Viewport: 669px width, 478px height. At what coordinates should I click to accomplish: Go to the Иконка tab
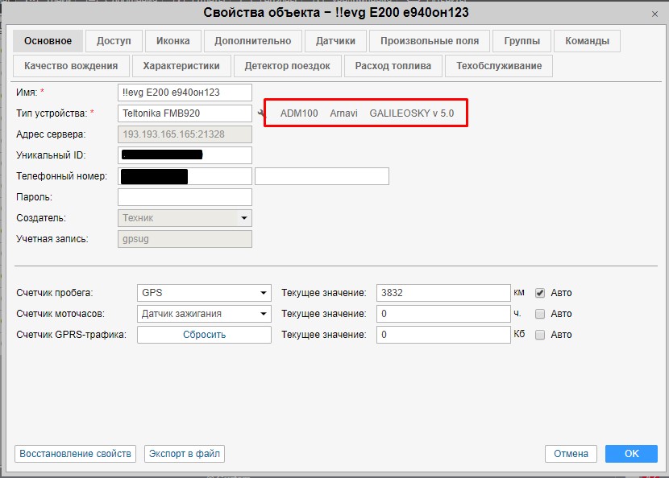[172, 41]
